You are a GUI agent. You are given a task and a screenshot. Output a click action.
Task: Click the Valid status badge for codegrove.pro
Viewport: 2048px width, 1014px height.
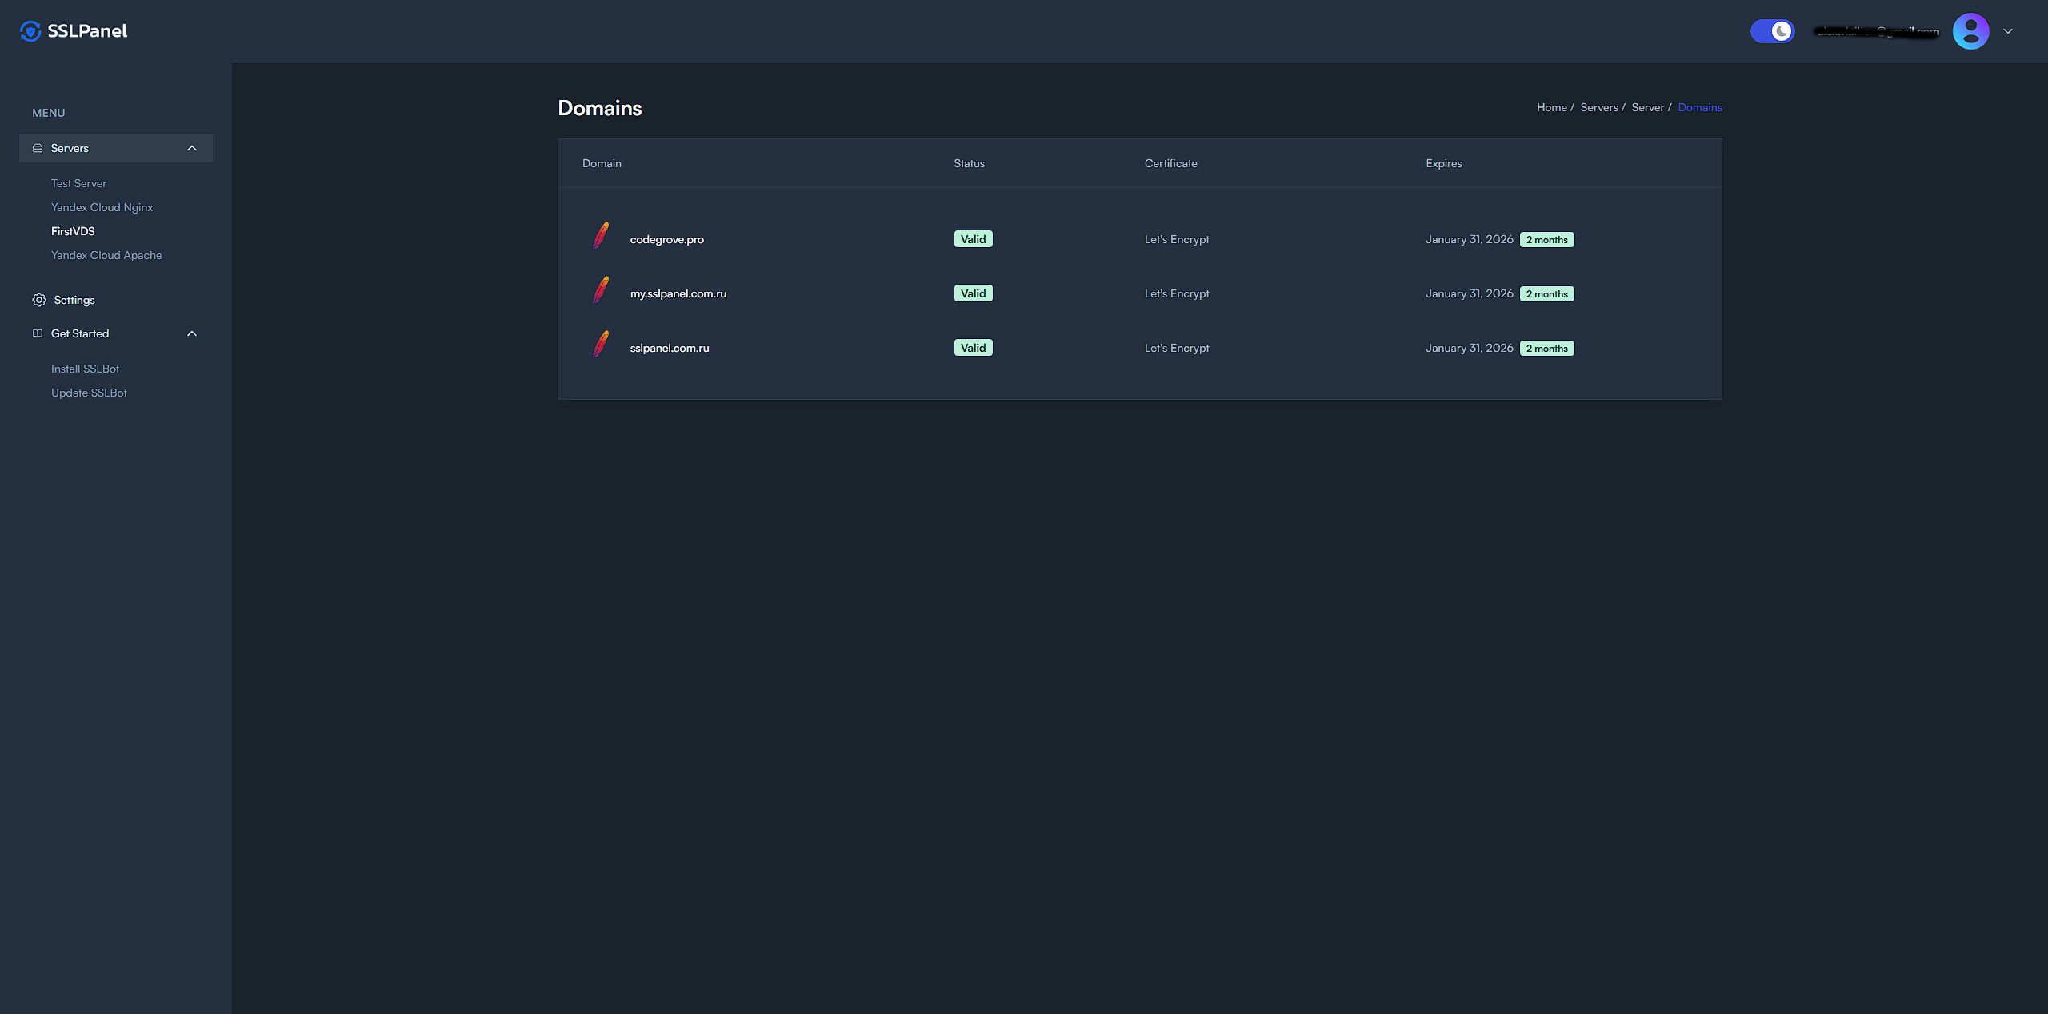[973, 238]
